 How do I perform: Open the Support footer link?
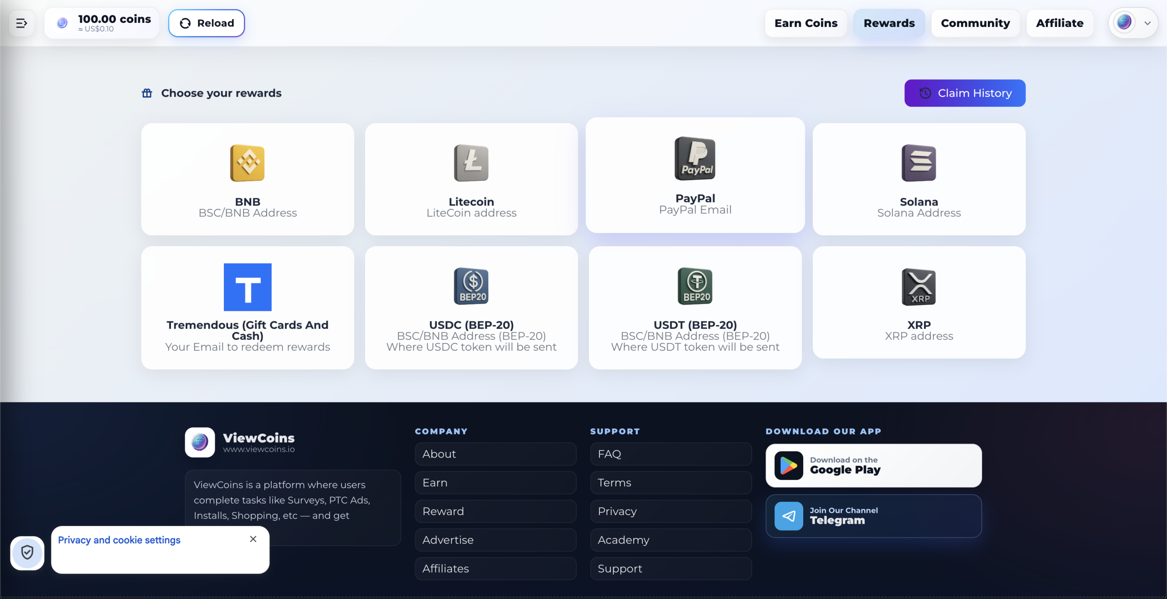pos(671,569)
